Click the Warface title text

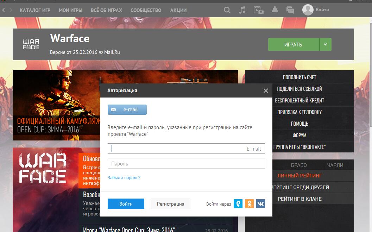(70, 38)
